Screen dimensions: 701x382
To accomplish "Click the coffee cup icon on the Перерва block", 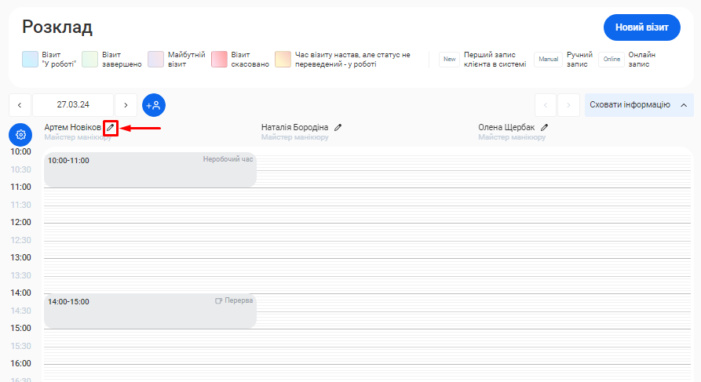I will point(219,301).
